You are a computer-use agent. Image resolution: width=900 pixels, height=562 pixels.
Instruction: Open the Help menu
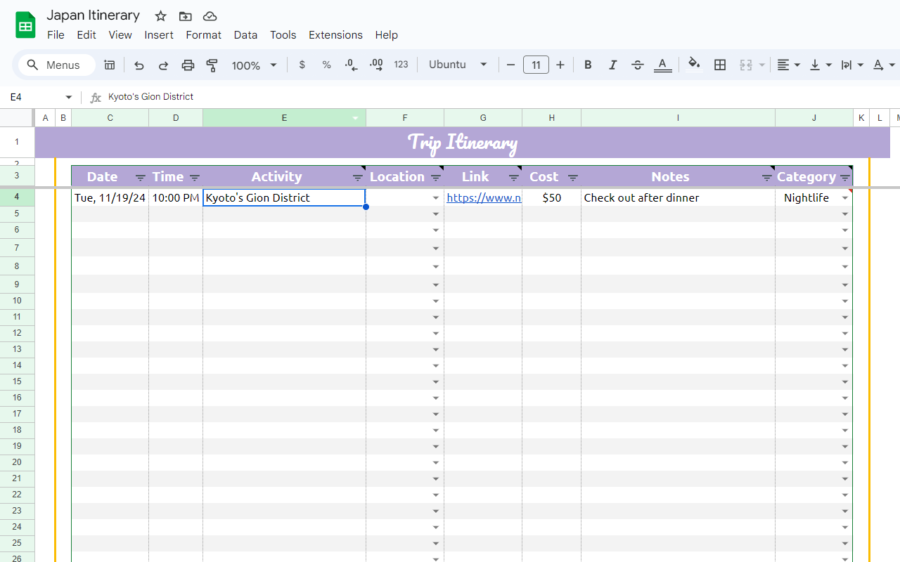click(x=386, y=34)
